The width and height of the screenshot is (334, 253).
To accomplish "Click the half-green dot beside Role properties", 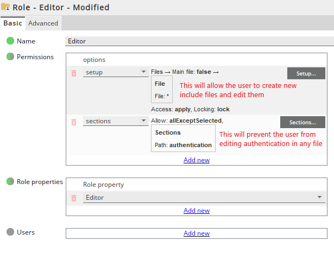I will [10, 181].
